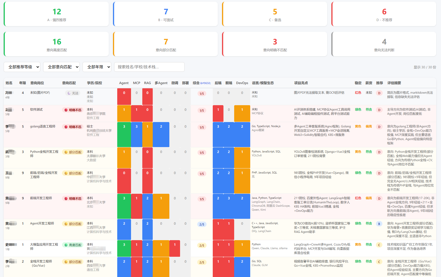Screen dimensions: 441x277
Task: Click the 高度匹配 badge for 大模型应用开发工程师
Action: [x=73, y=245]
